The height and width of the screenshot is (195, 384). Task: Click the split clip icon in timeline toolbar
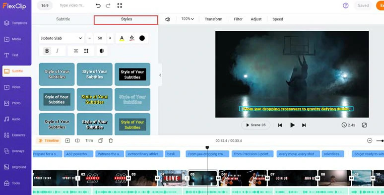(x=77, y=140)
